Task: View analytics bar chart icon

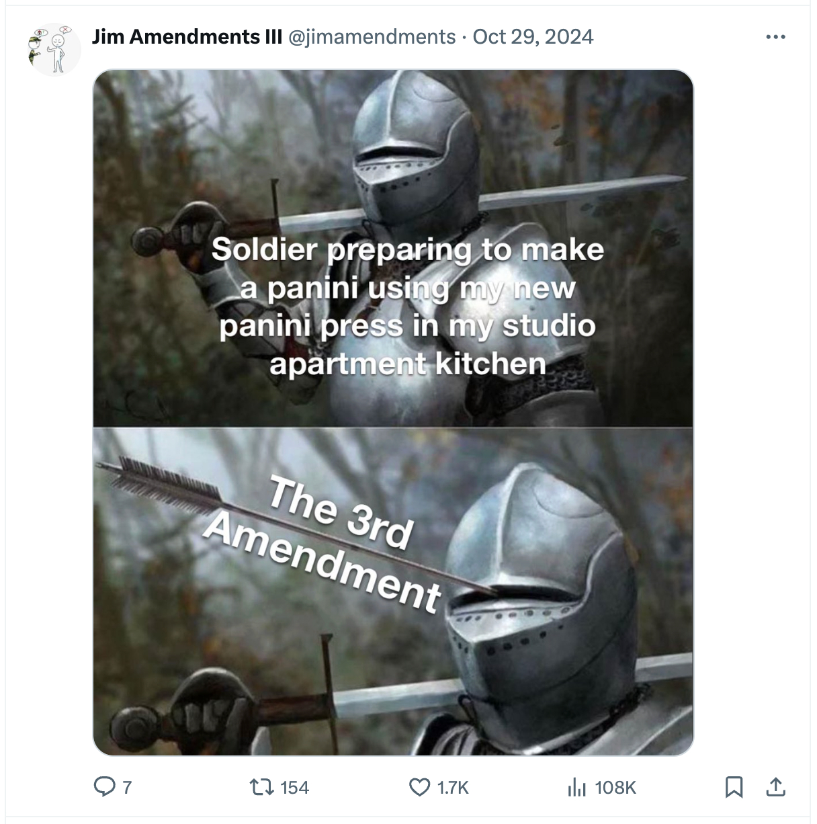Action: 577,787
